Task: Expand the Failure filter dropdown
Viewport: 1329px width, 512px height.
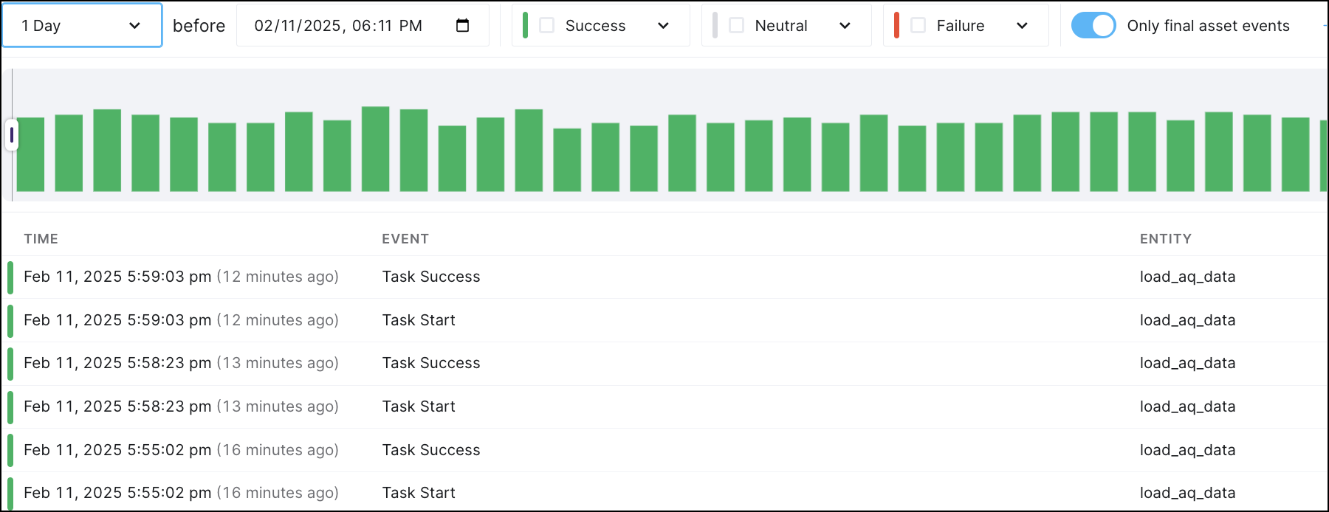Action: coord(1022,25)
